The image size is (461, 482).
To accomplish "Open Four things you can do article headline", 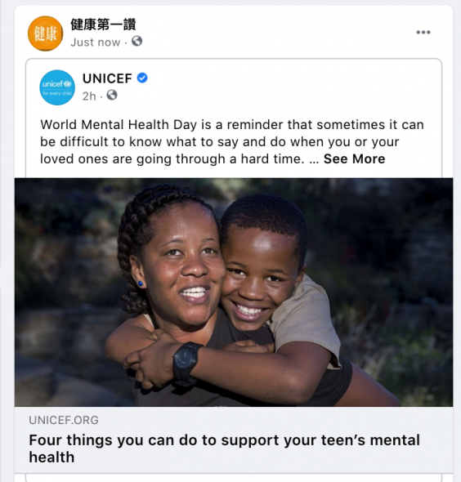I will pos(224,449).
